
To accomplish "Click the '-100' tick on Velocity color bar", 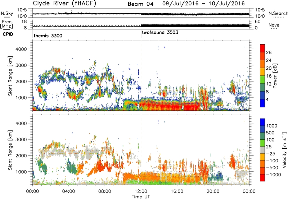I will coord(272,161).
